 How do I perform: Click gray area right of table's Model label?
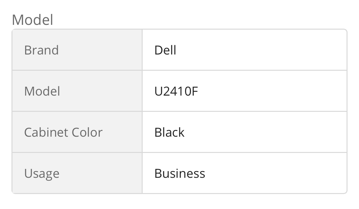point(101,91)
